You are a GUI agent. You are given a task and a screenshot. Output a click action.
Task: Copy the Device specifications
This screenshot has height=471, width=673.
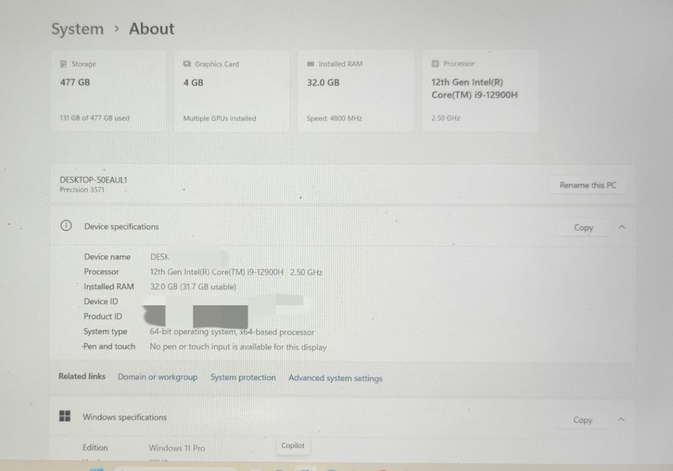583,227
